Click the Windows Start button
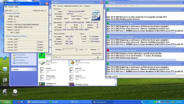This screenshot has height=104, width=184. coord(6,102)
